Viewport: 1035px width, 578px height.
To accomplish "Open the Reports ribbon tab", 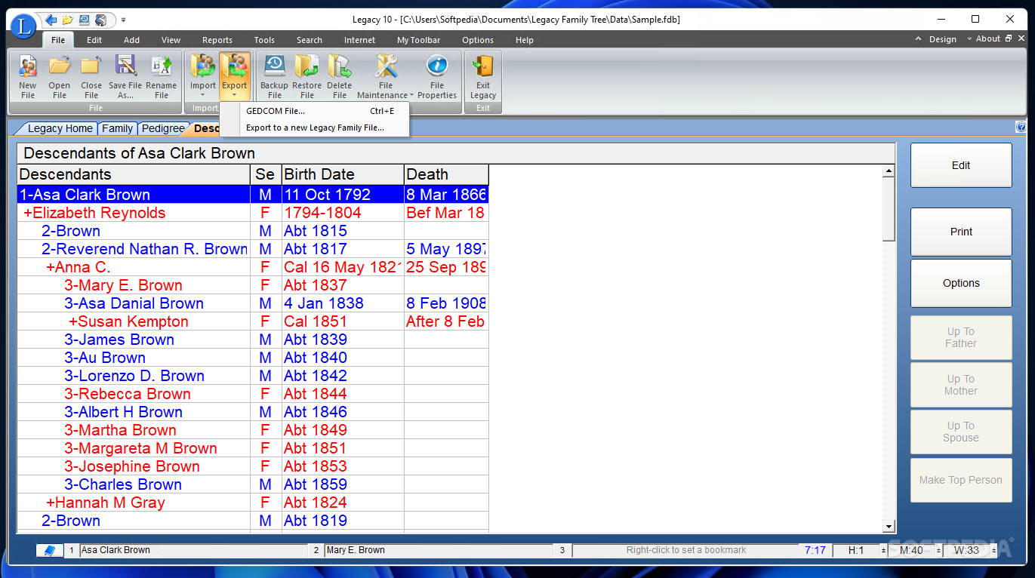I will point(217,40).
